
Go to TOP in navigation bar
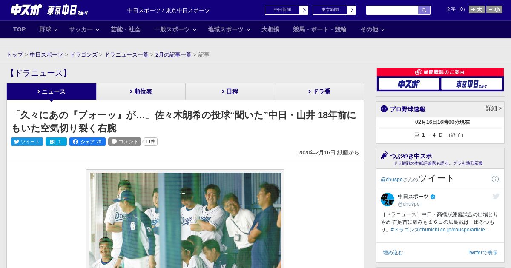[x=20, y=29]
